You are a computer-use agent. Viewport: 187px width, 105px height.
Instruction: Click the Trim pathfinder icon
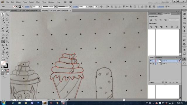[156, 27]
